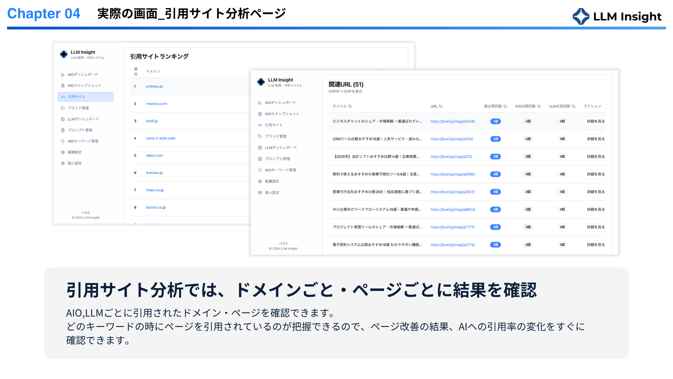Click プロンプト管理 icon in back window sidebar
The width and height of the screenshot is (673, 379).
pos(63,130)
